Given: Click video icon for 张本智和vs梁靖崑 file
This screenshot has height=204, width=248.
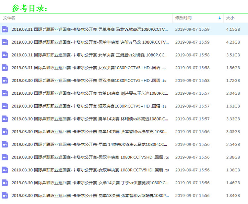Looking at the screenshot, I should pos(5,195).
